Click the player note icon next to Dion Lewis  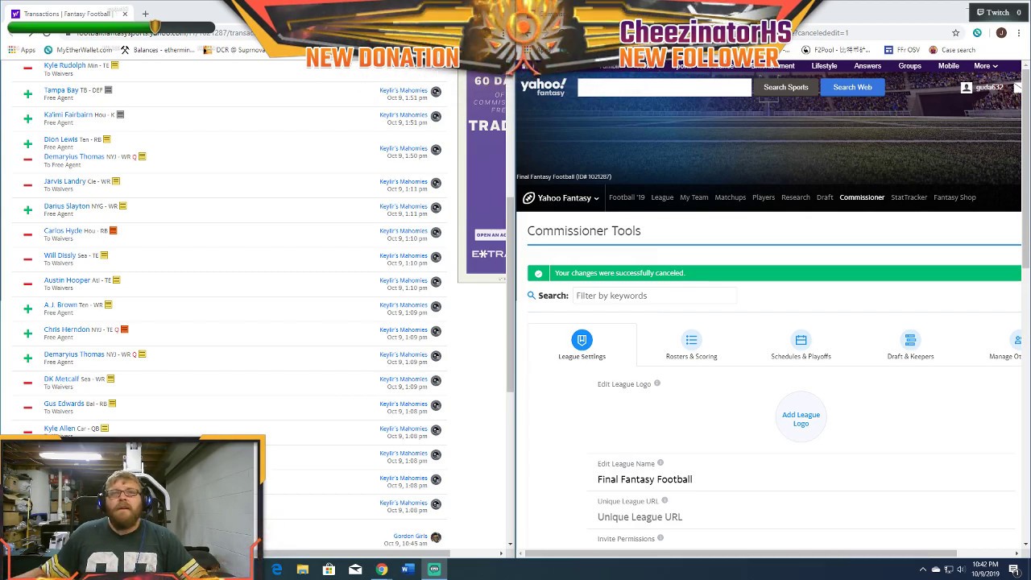pyautogui.click(x=106, y=139)
